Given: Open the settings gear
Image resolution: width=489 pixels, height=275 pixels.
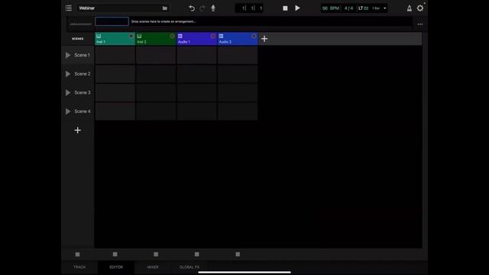Looking at the screenshot, I should pyautogui.click(x=420, y=8).
